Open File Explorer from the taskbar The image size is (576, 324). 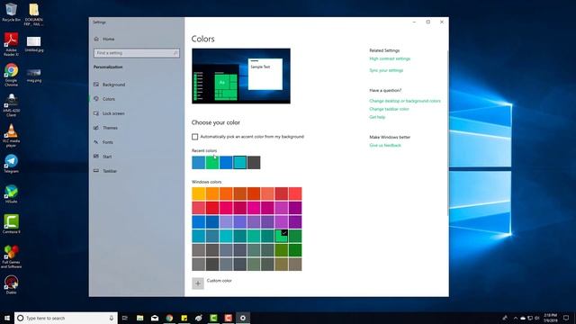pos(140,318)
